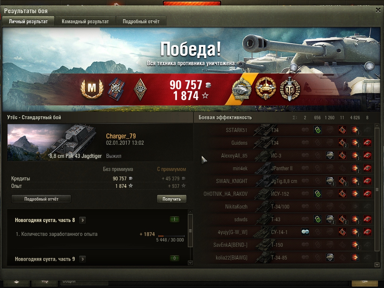Click the blue-red ribbon medal icon
The image size is (384, 288).
point(117,89)
